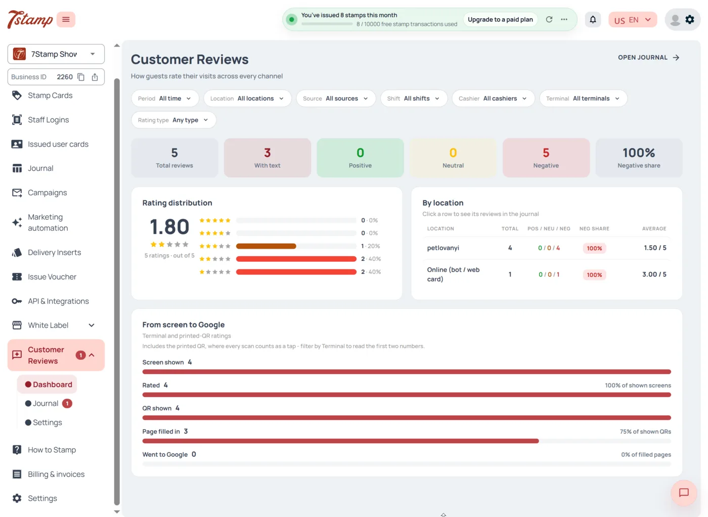Click the sidebar scroll up arrow
The height and width of the screenshot is (517, 708).
point(117,45)
